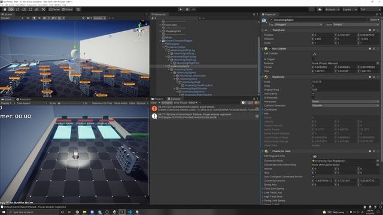
Task: Select the Scale tool in toolbar
Action: (x=24, y=10)
